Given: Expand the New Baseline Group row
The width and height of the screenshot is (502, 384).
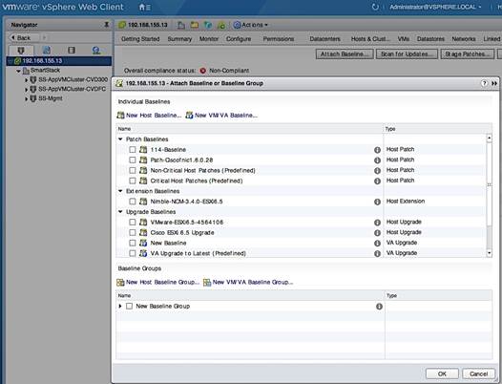Looking at the screenshot, I should (120, 307).
